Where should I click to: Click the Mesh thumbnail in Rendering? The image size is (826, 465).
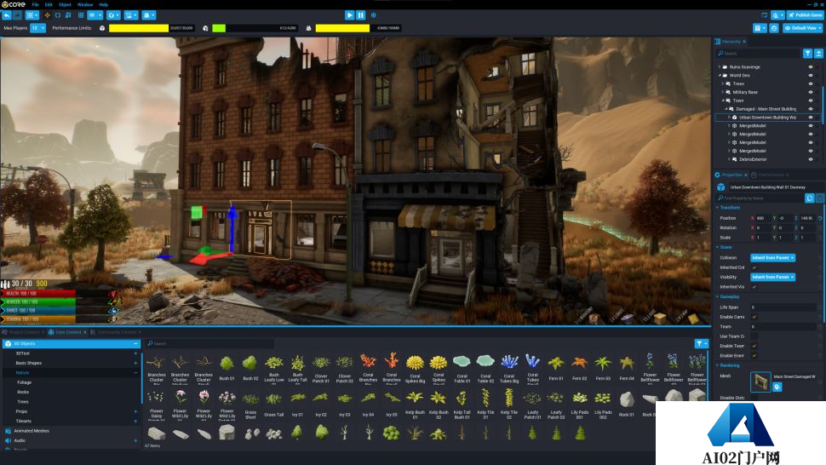point(760,381)
